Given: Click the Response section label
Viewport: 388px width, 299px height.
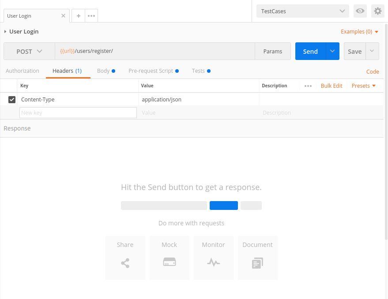Looking at the screenshot, I should 17,128.
